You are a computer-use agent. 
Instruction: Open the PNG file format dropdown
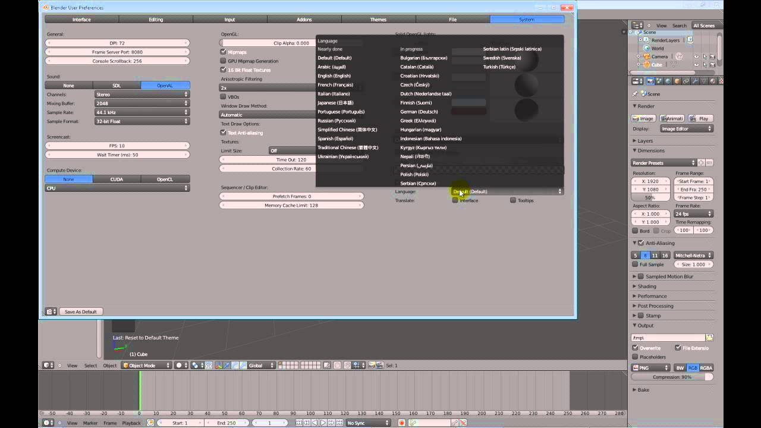tap(650, 368)
